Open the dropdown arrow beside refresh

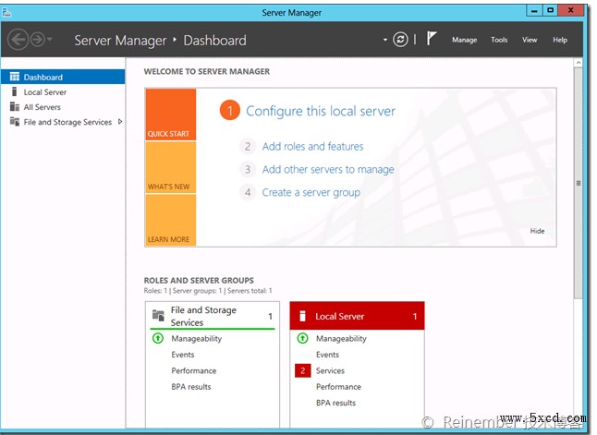pyautogui.click(x=385, y=40)
